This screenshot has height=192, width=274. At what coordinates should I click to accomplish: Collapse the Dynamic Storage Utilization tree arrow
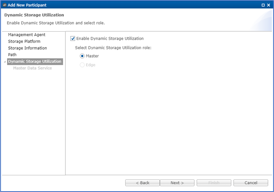click(5, 62)
